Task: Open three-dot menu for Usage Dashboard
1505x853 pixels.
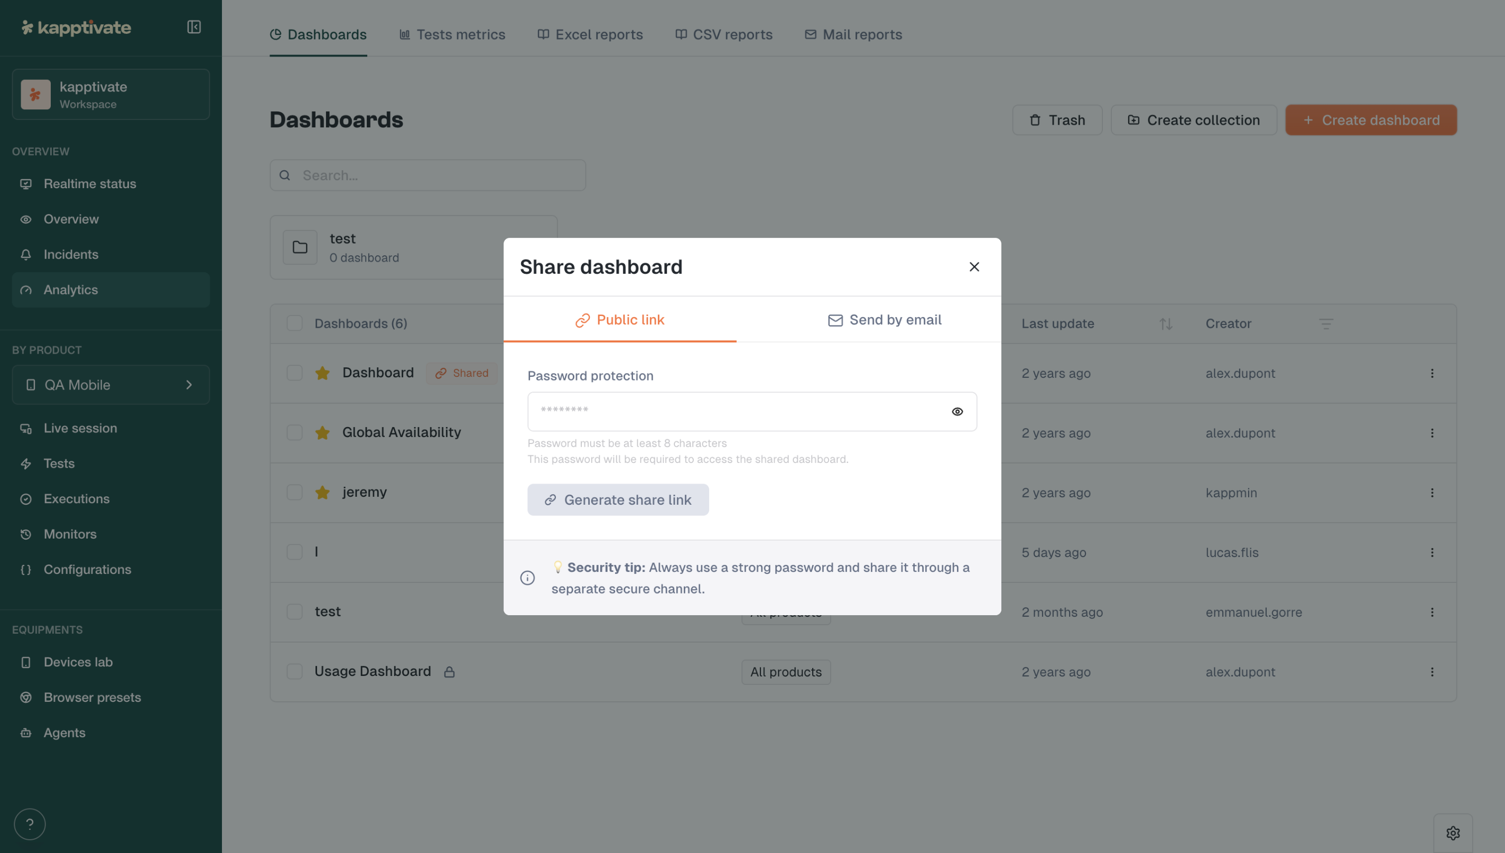Action: 1432,672
